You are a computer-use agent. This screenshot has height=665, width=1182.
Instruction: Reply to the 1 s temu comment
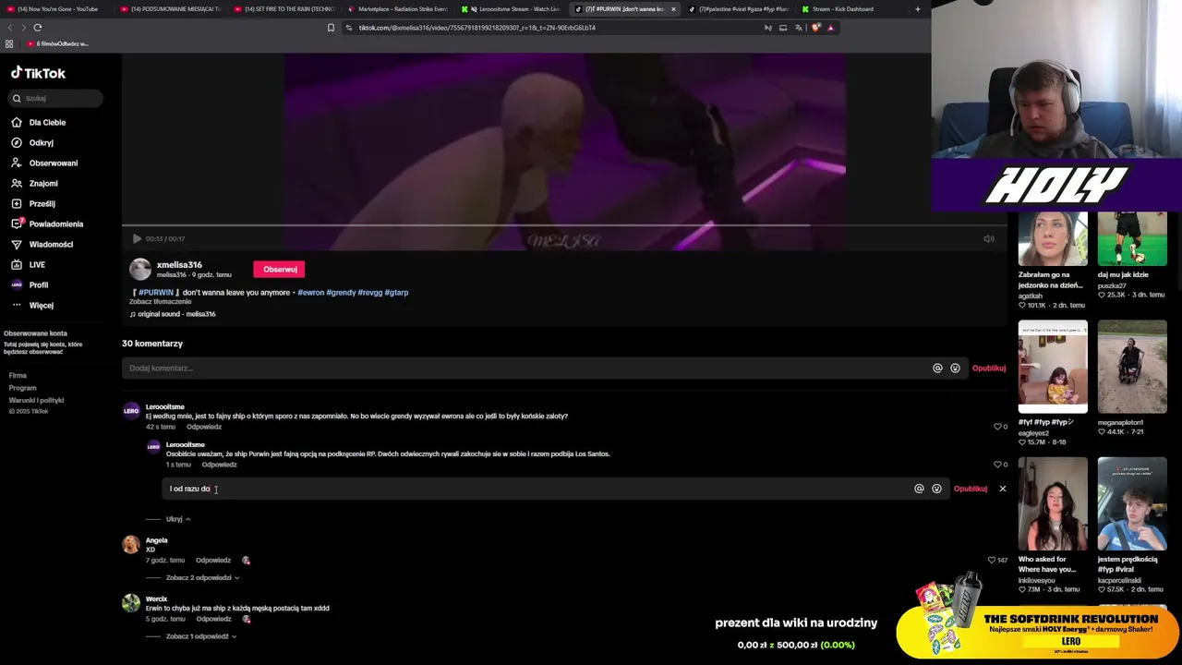pos(219,465)
